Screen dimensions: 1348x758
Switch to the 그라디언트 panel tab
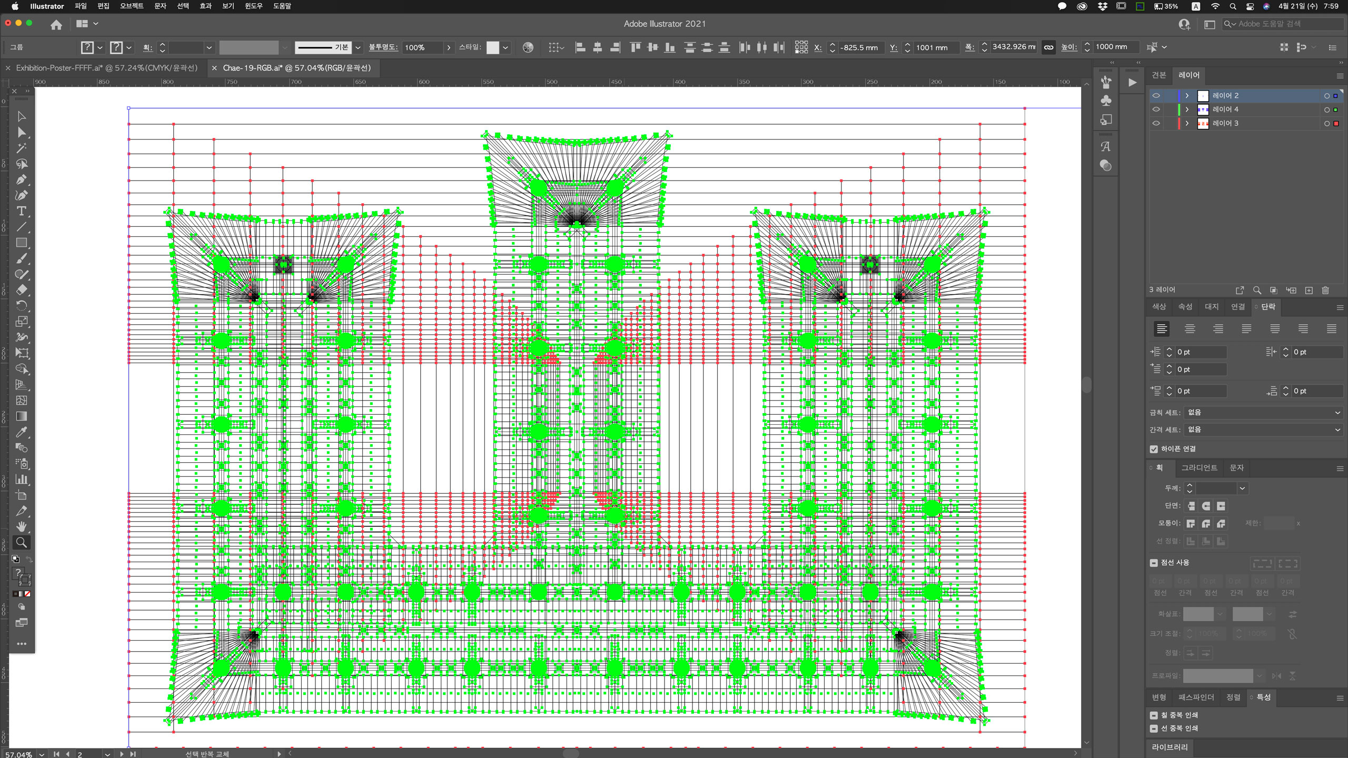[1199, 467]
